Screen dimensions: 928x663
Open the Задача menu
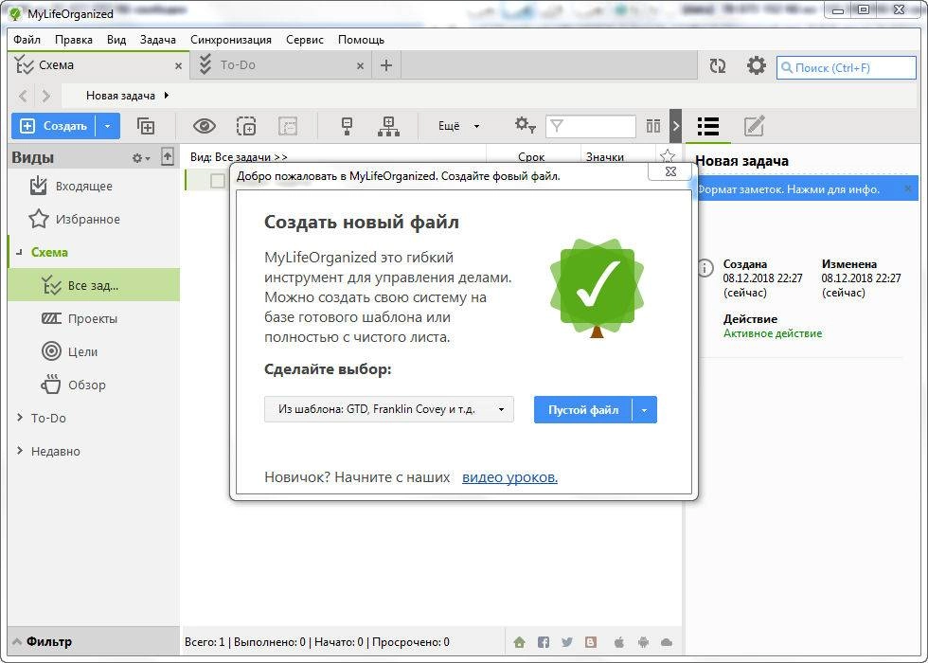coord(158,40)
